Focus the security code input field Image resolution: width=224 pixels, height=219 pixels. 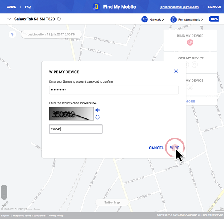click(x=75, y=129)
